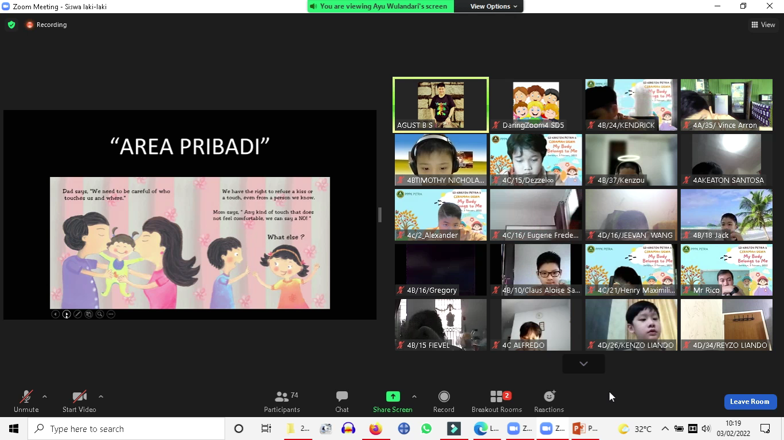Click the Recording indicator

coord(46,25)
